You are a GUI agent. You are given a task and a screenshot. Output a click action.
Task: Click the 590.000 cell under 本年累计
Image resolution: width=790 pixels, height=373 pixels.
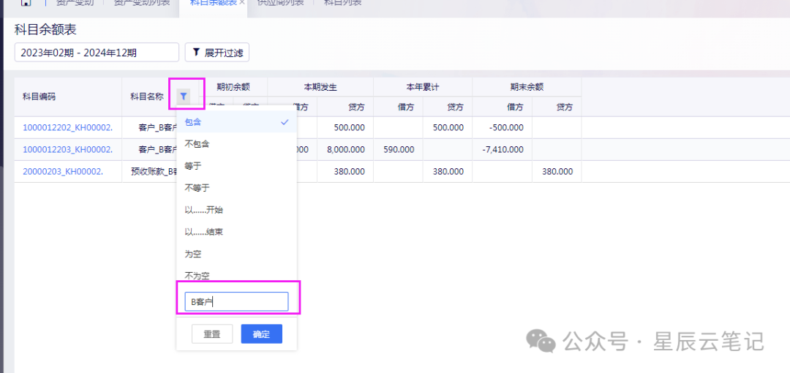tap(399, 150)
